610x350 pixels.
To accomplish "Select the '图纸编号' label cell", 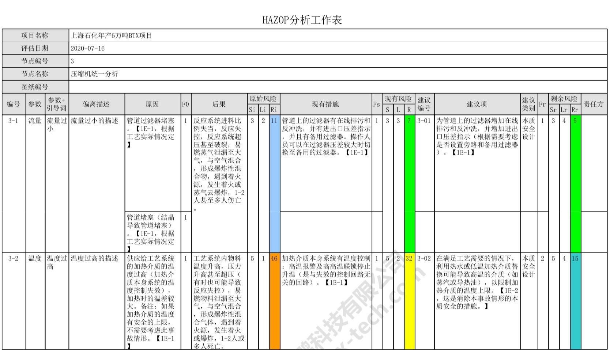I will coord(35,87).
